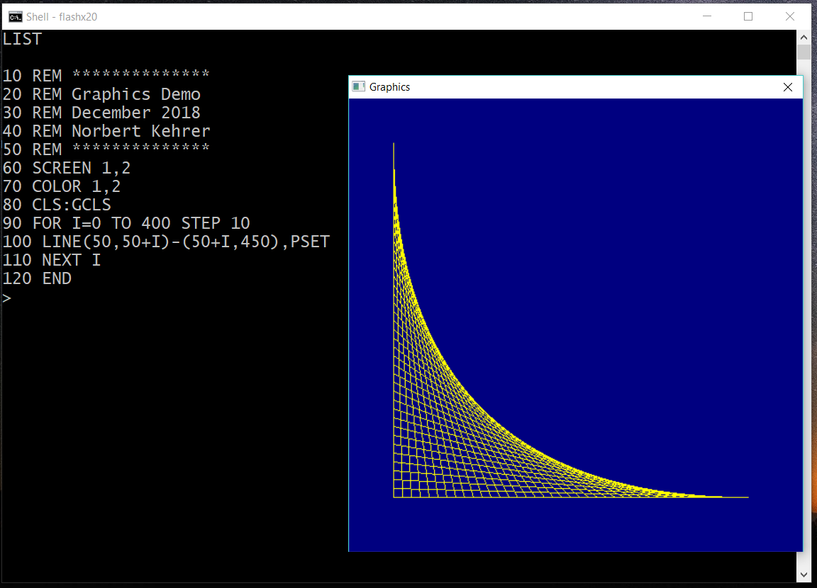
Task: Minimize the Shell window
Action: pyautogui.click(x=706, y=16)
